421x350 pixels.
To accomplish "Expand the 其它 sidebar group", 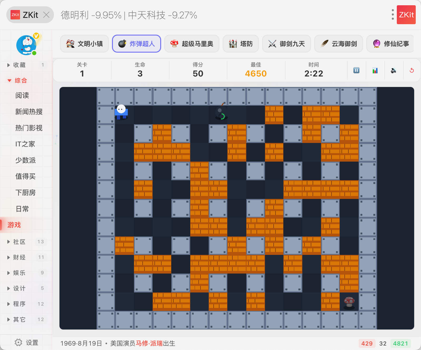I will click(x=26, y=320).
